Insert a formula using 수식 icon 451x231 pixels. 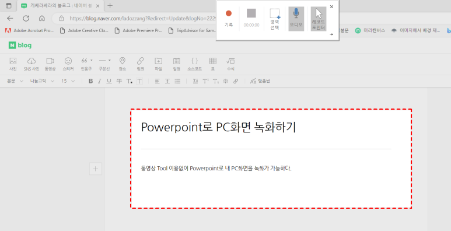(230, 64)
